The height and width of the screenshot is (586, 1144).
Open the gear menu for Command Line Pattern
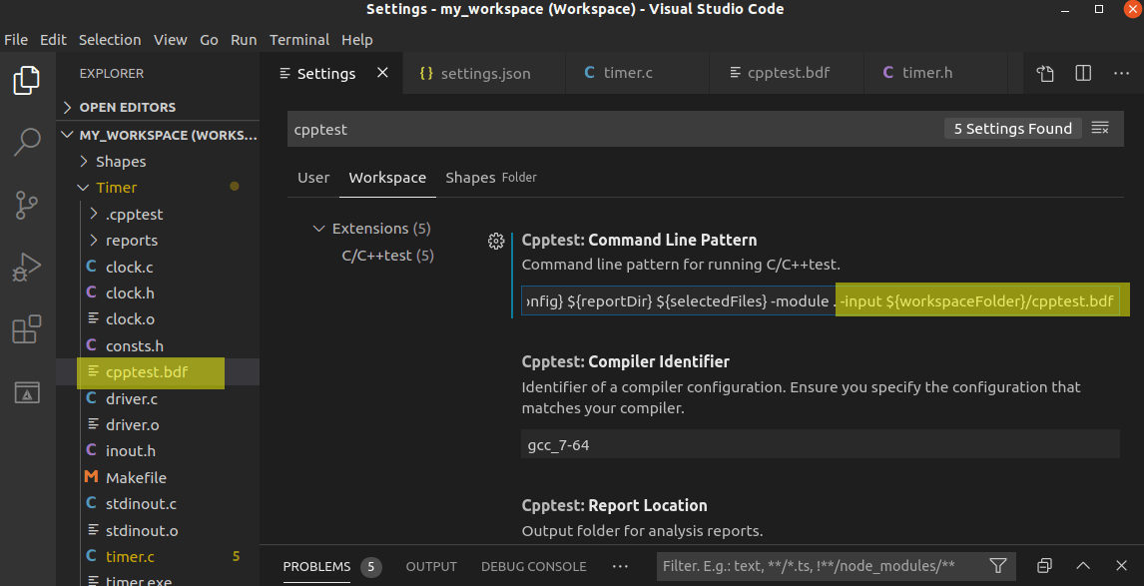pyautogui.click(x=496, y=241)
